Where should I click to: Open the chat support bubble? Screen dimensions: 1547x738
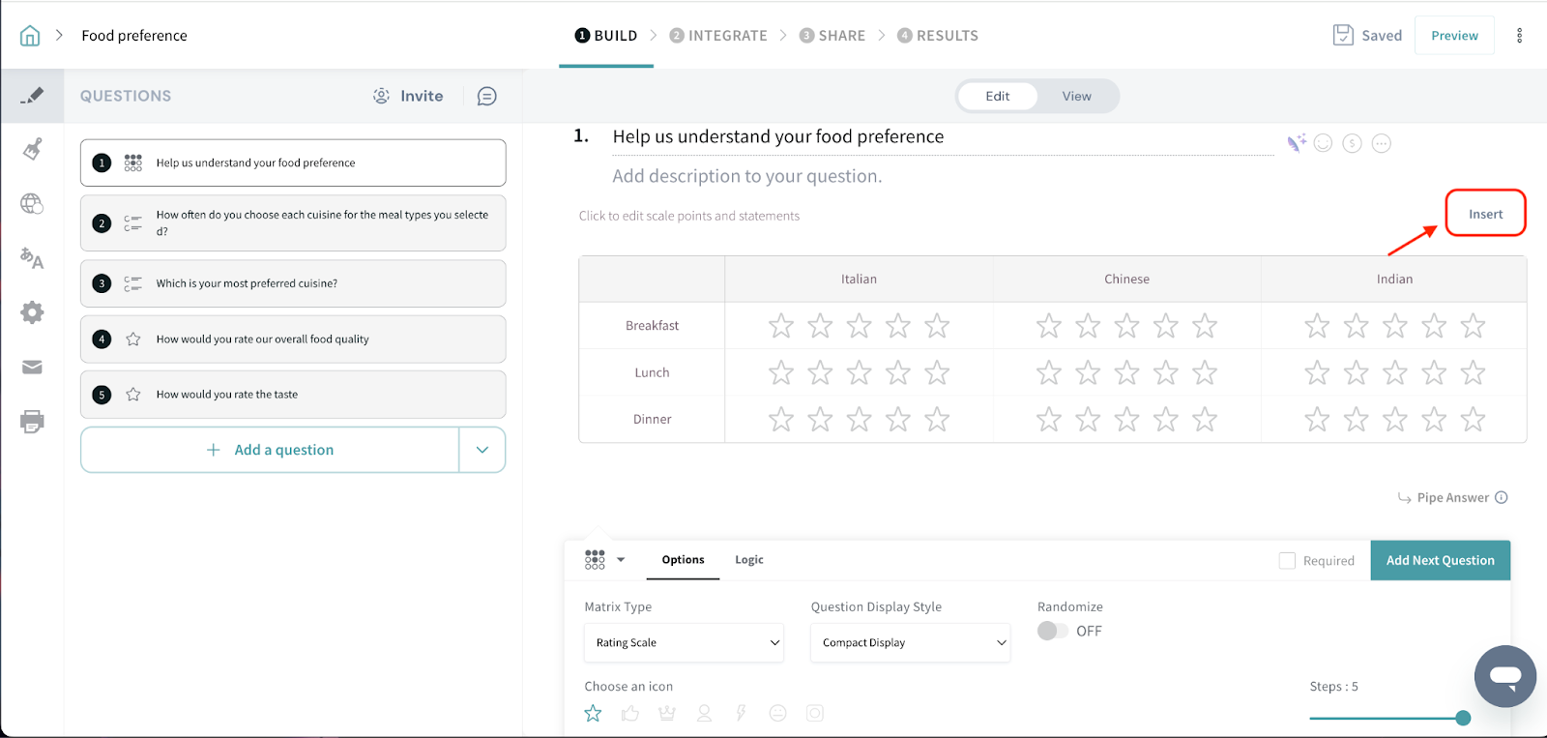click(x=1504, y=676)
